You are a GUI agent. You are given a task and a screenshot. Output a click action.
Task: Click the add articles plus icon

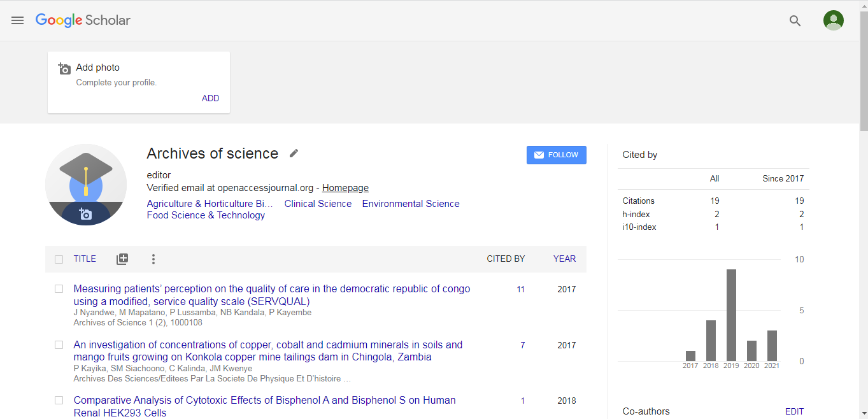point(122,259)
